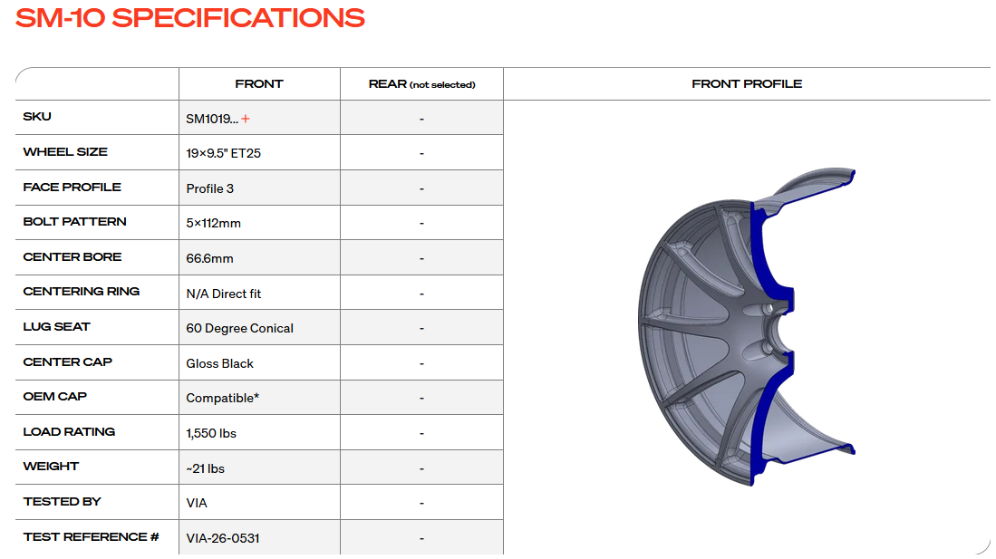996x559 pixels.
Task: Select the Profile 3 face profile value
Action: [x=209, y=188]
